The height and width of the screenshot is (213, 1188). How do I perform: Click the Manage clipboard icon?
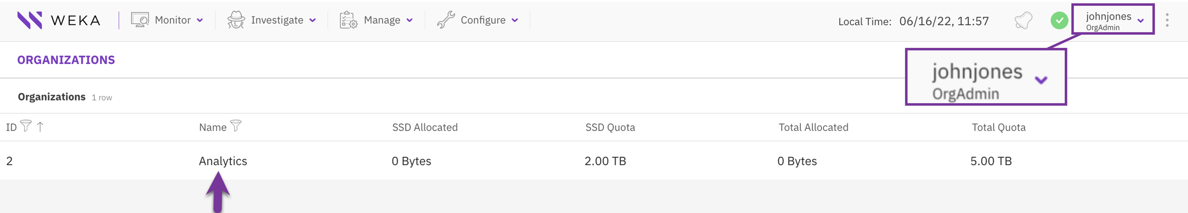point(349,20)
